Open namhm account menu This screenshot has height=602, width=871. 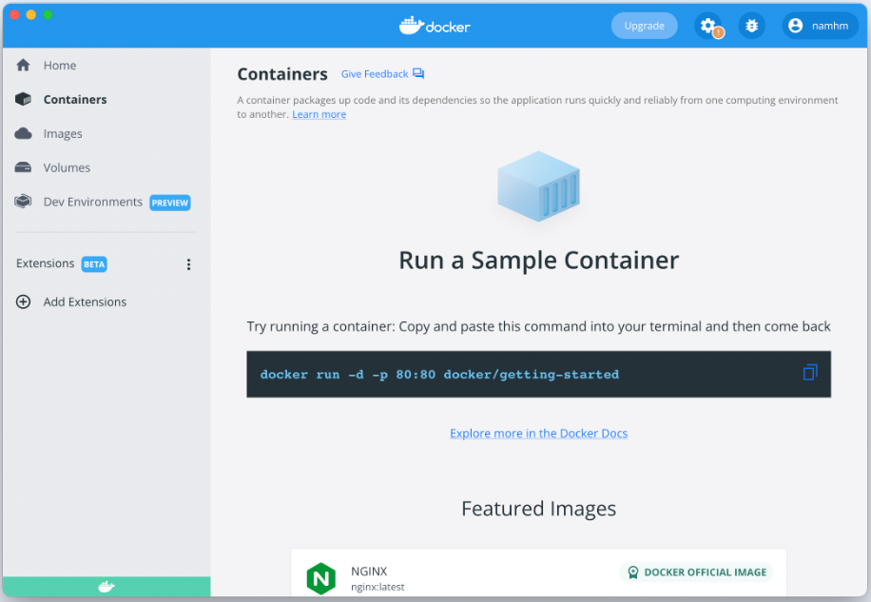[x=821, y=26]
